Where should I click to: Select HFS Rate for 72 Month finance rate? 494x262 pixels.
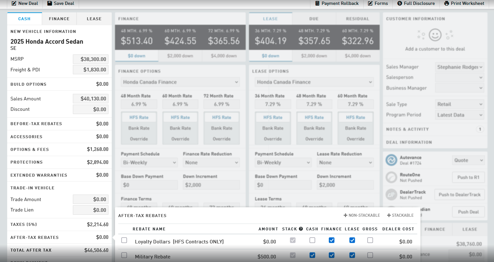coord(222,117)
